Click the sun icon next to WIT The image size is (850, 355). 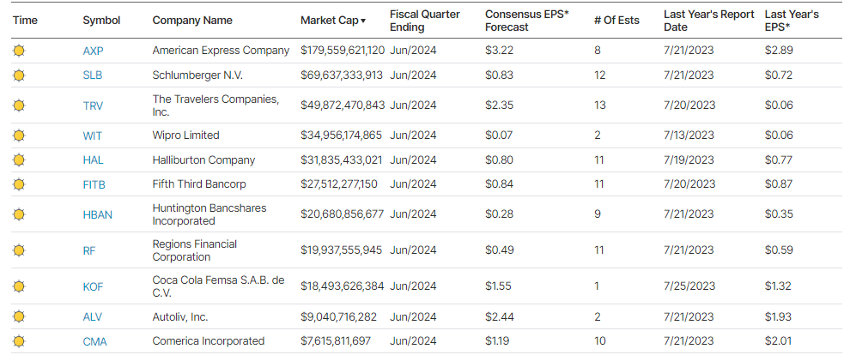tap(19, 135)
